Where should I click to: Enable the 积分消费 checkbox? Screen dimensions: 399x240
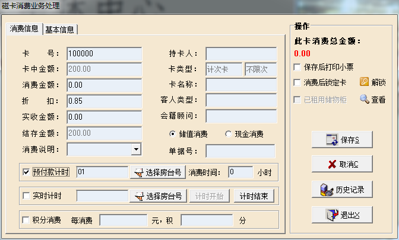(x=26, y=220)
